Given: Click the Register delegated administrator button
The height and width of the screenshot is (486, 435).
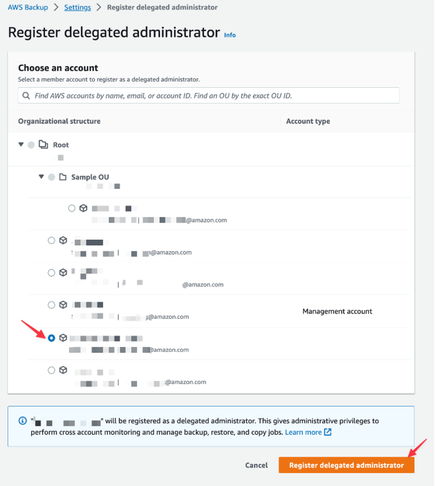Looking at the screenshot, I should 346,465.
